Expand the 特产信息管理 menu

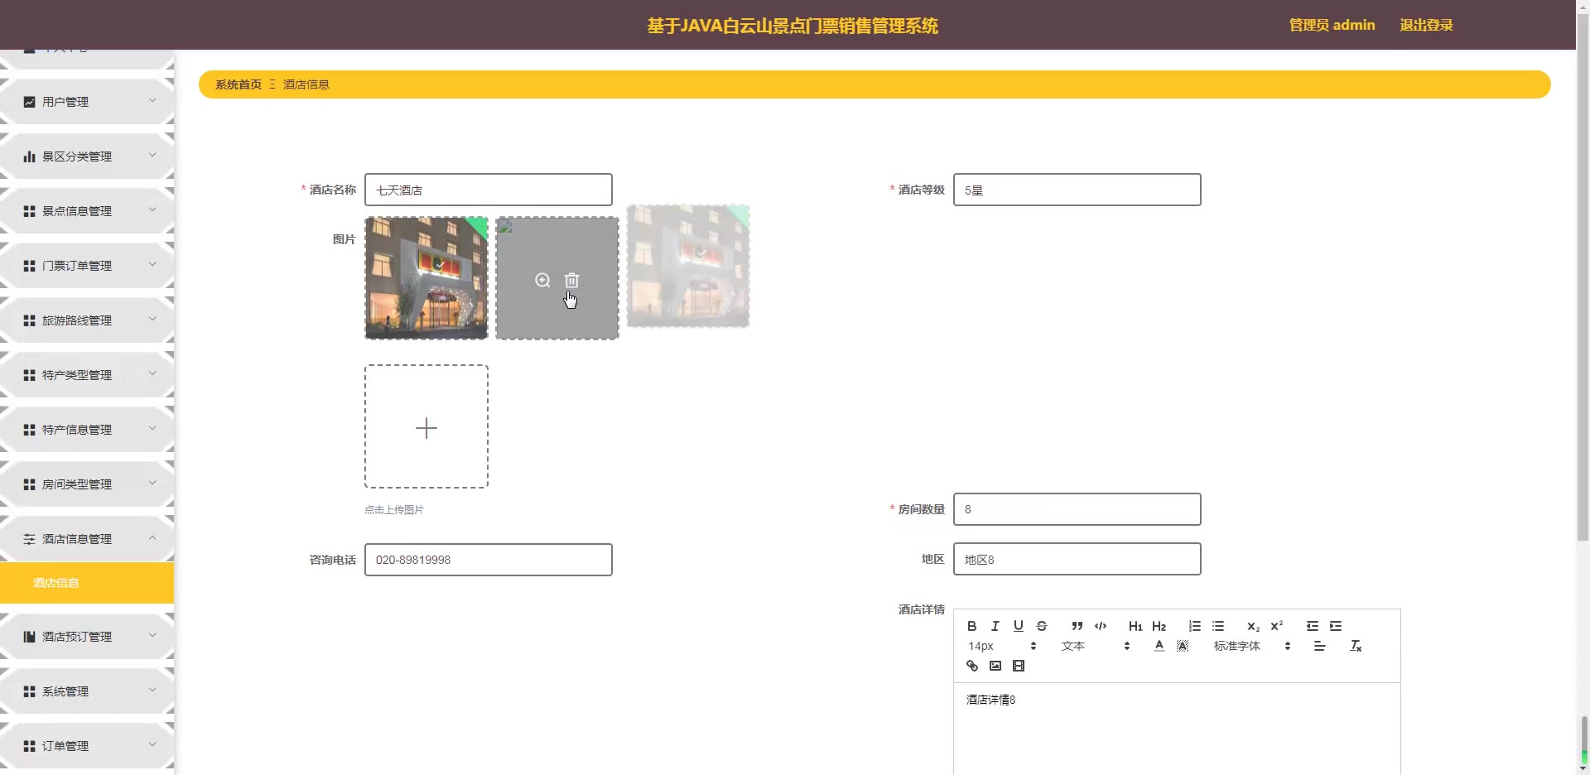point(87,430)
